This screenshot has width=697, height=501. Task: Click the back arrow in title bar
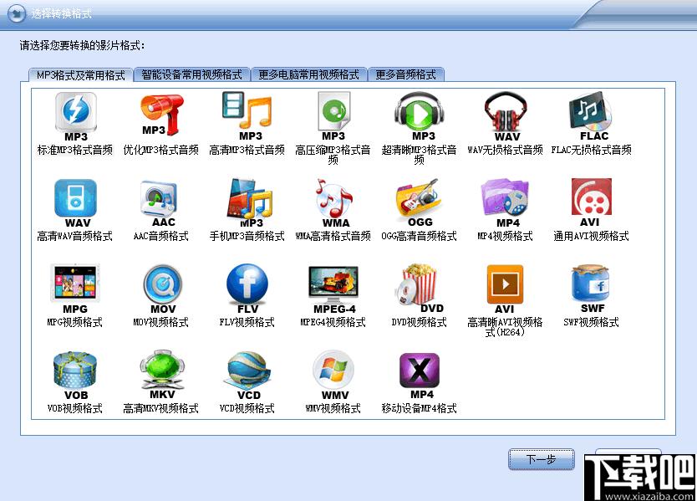pos(17,13)
